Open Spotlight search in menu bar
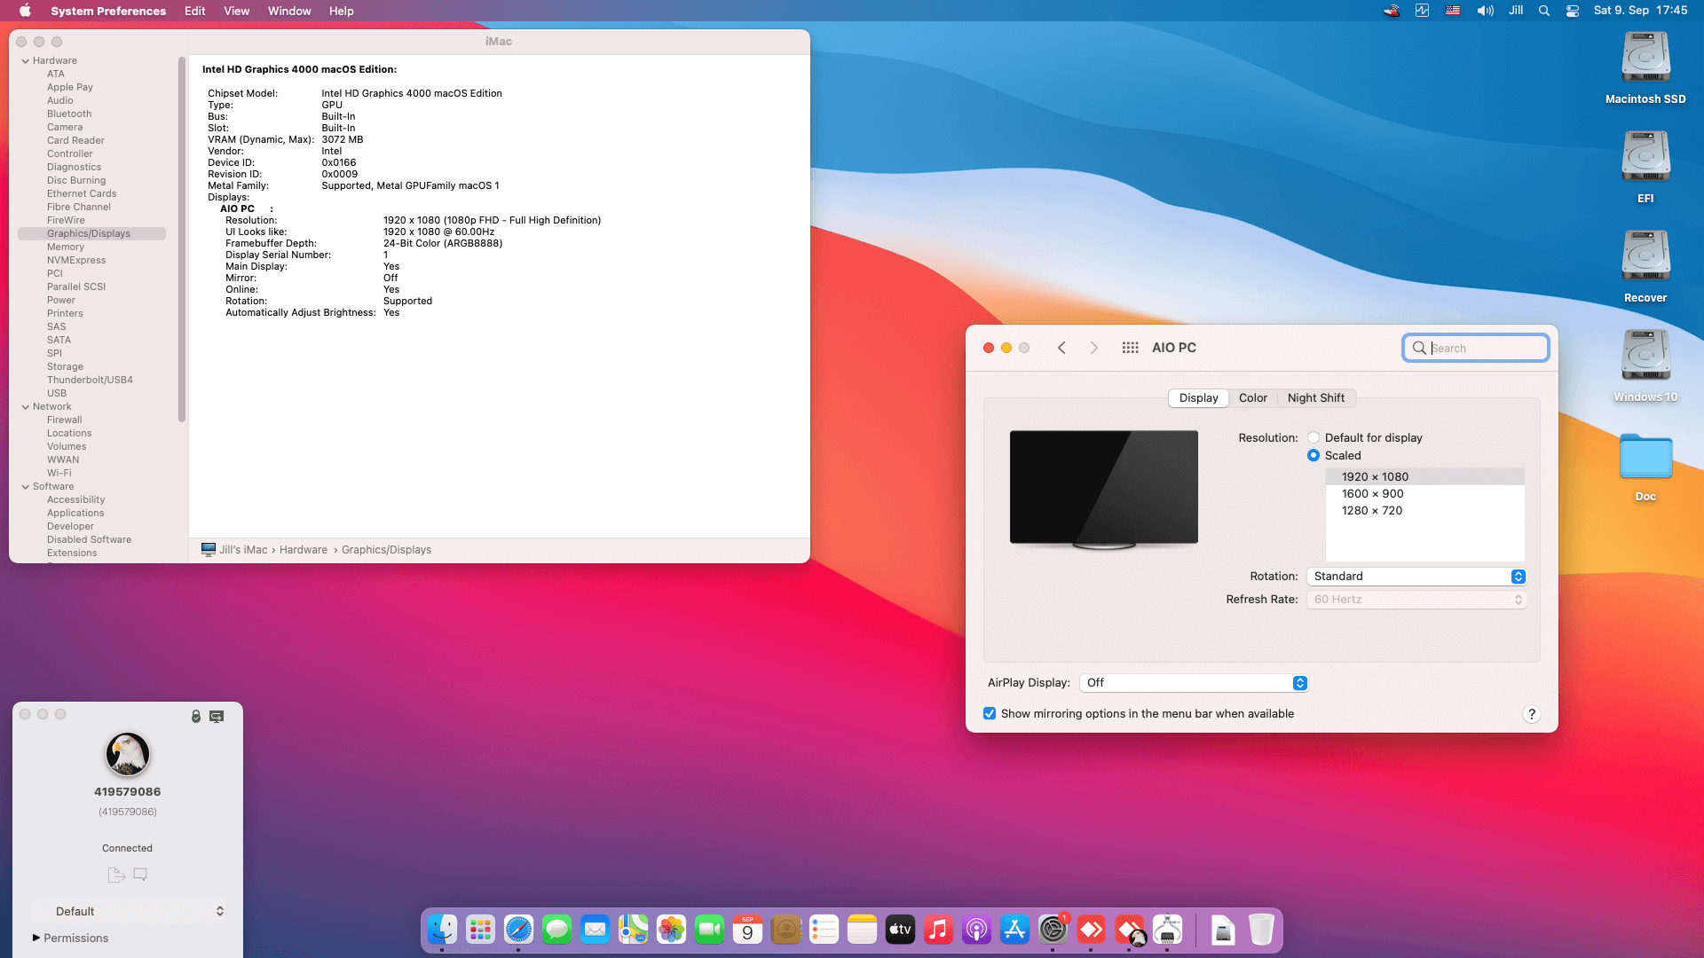 point(1544,11)
